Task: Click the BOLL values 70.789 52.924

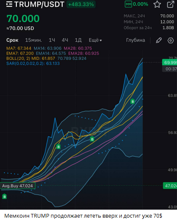Action: pos(72,59)
